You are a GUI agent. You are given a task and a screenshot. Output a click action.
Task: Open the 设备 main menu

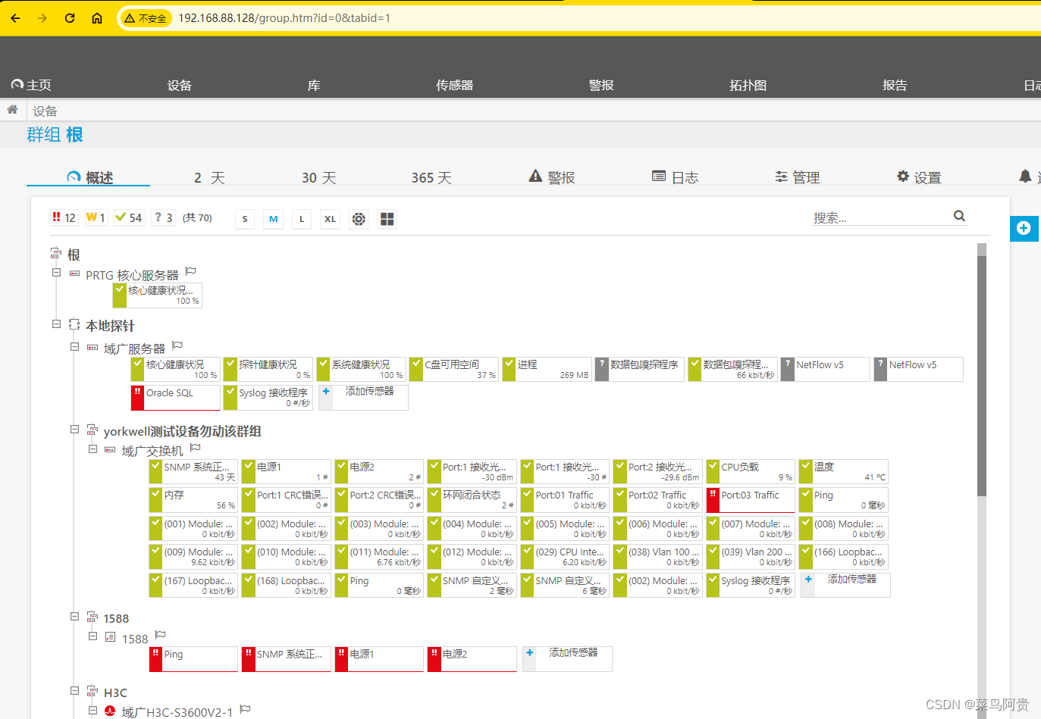pyautogui.click(x=180, y=86)
